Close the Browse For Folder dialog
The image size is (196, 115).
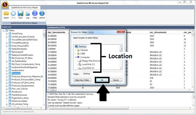click(x=121, y=31)
